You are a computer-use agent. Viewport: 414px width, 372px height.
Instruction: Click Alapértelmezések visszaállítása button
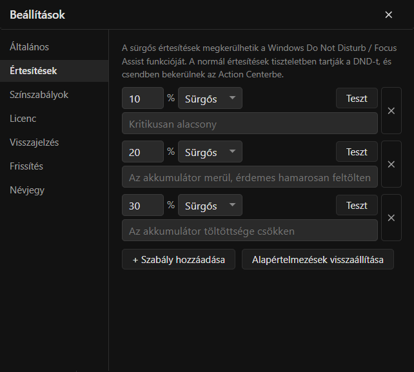click(318, 259)
